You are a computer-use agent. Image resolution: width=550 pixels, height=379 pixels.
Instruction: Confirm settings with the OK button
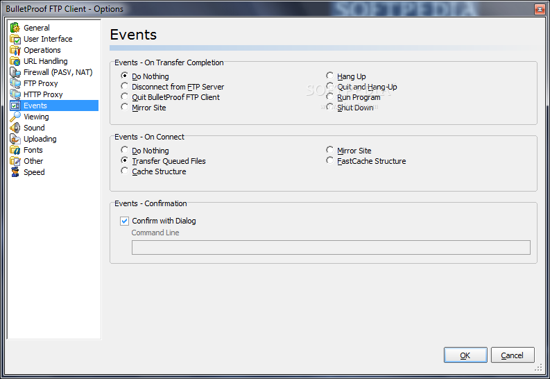click(465, 355)
